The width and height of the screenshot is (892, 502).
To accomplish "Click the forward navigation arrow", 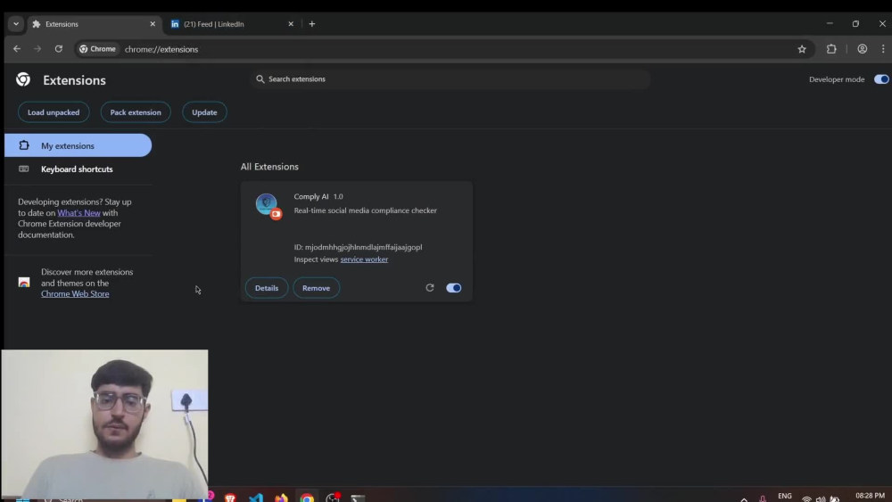I will [37, 49].
